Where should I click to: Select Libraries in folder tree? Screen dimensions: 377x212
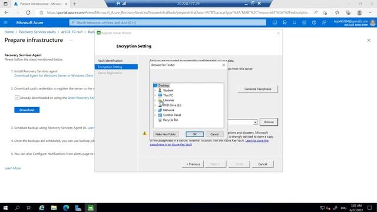pos(168,100)
